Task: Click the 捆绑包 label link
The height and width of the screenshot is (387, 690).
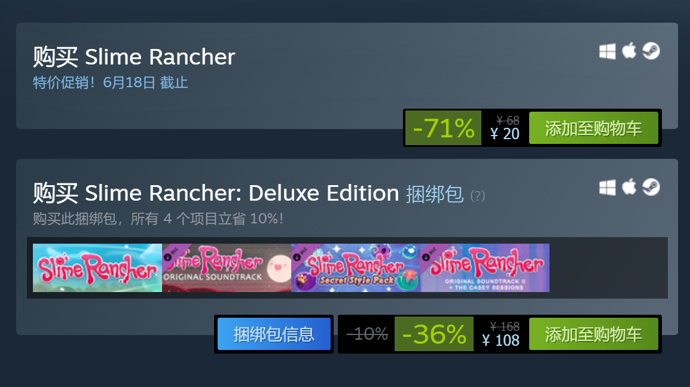Action: coord(434,194)
